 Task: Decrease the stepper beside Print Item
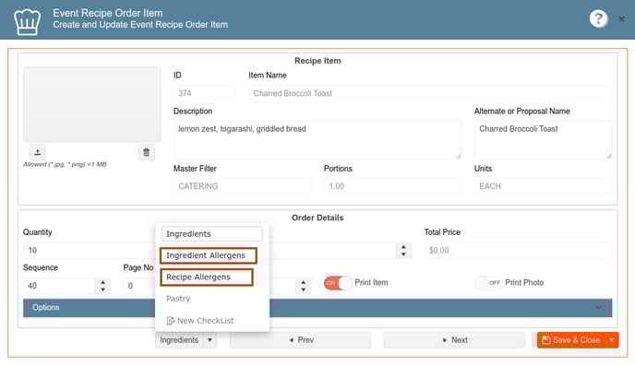tap(304, 289)
